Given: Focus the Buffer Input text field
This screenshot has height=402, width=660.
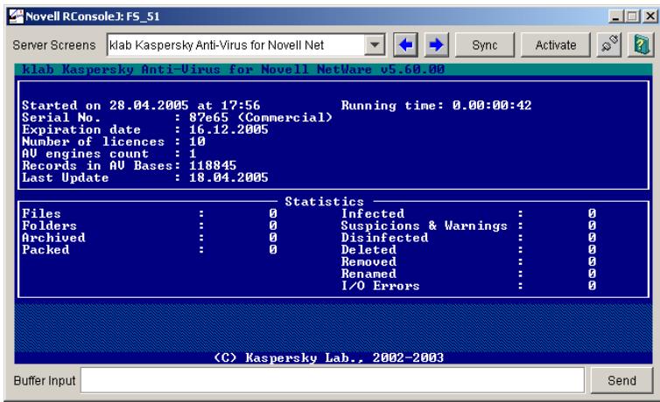Looking at the screenshot, I should (333, 380).
